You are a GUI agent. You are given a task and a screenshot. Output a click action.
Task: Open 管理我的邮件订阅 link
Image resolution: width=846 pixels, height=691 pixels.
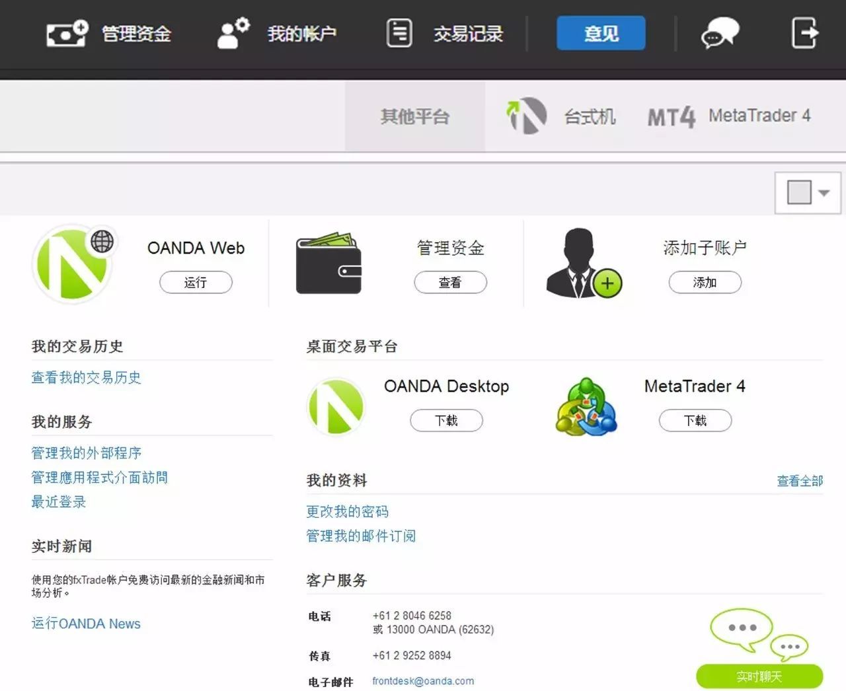(361, 536)
